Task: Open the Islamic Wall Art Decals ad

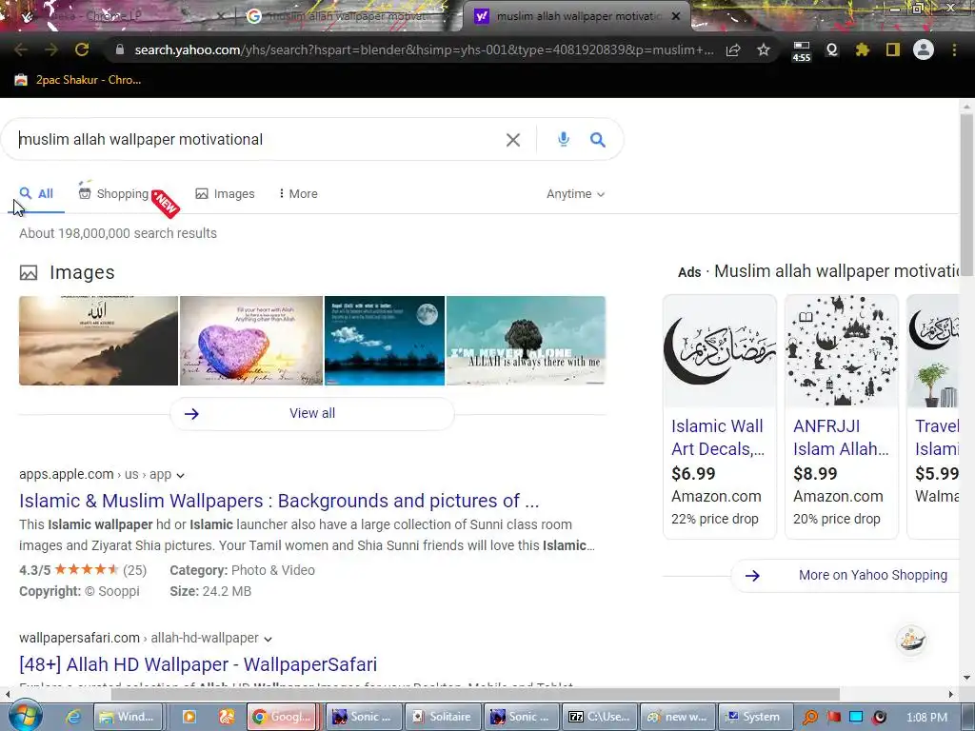Action: coord(718,438)
